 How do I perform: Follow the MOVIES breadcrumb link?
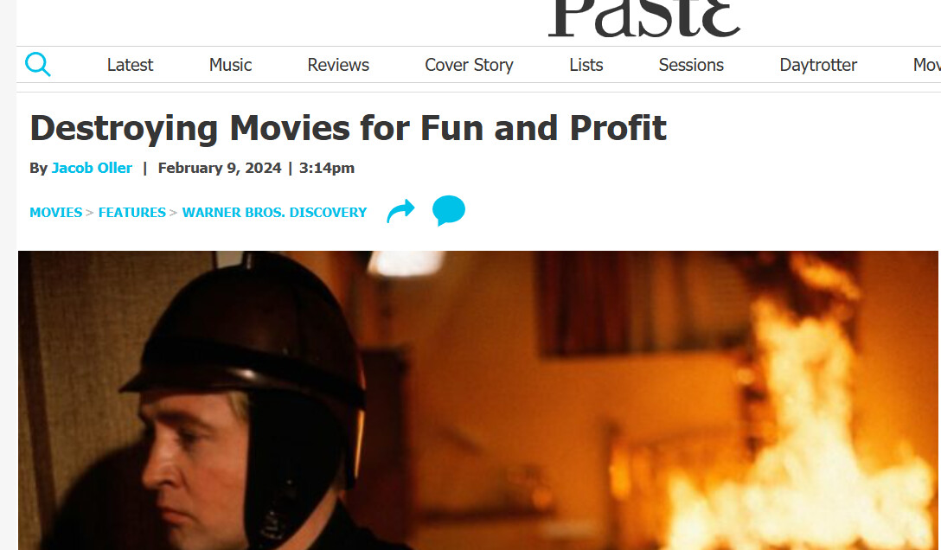pyautogui.click(x=56, y=213)
